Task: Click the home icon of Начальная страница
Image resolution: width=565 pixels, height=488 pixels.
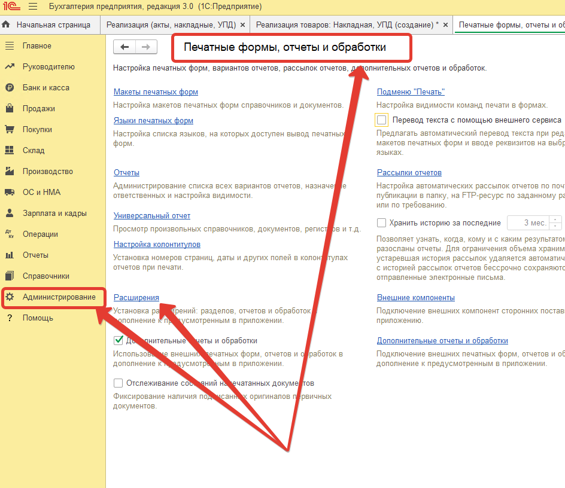Action: point(6,25)
